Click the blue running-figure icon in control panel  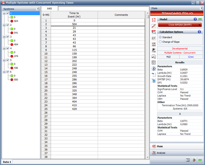[154, 69]
